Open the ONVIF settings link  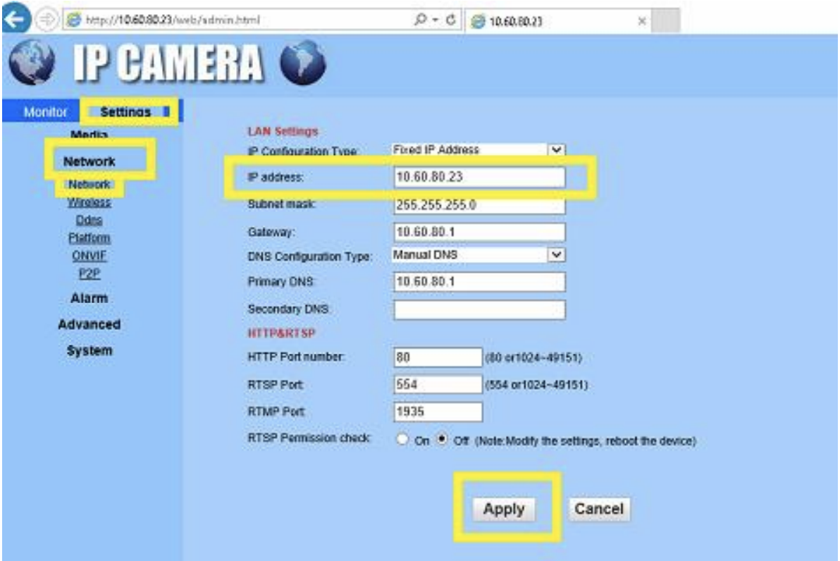(89, 256)
